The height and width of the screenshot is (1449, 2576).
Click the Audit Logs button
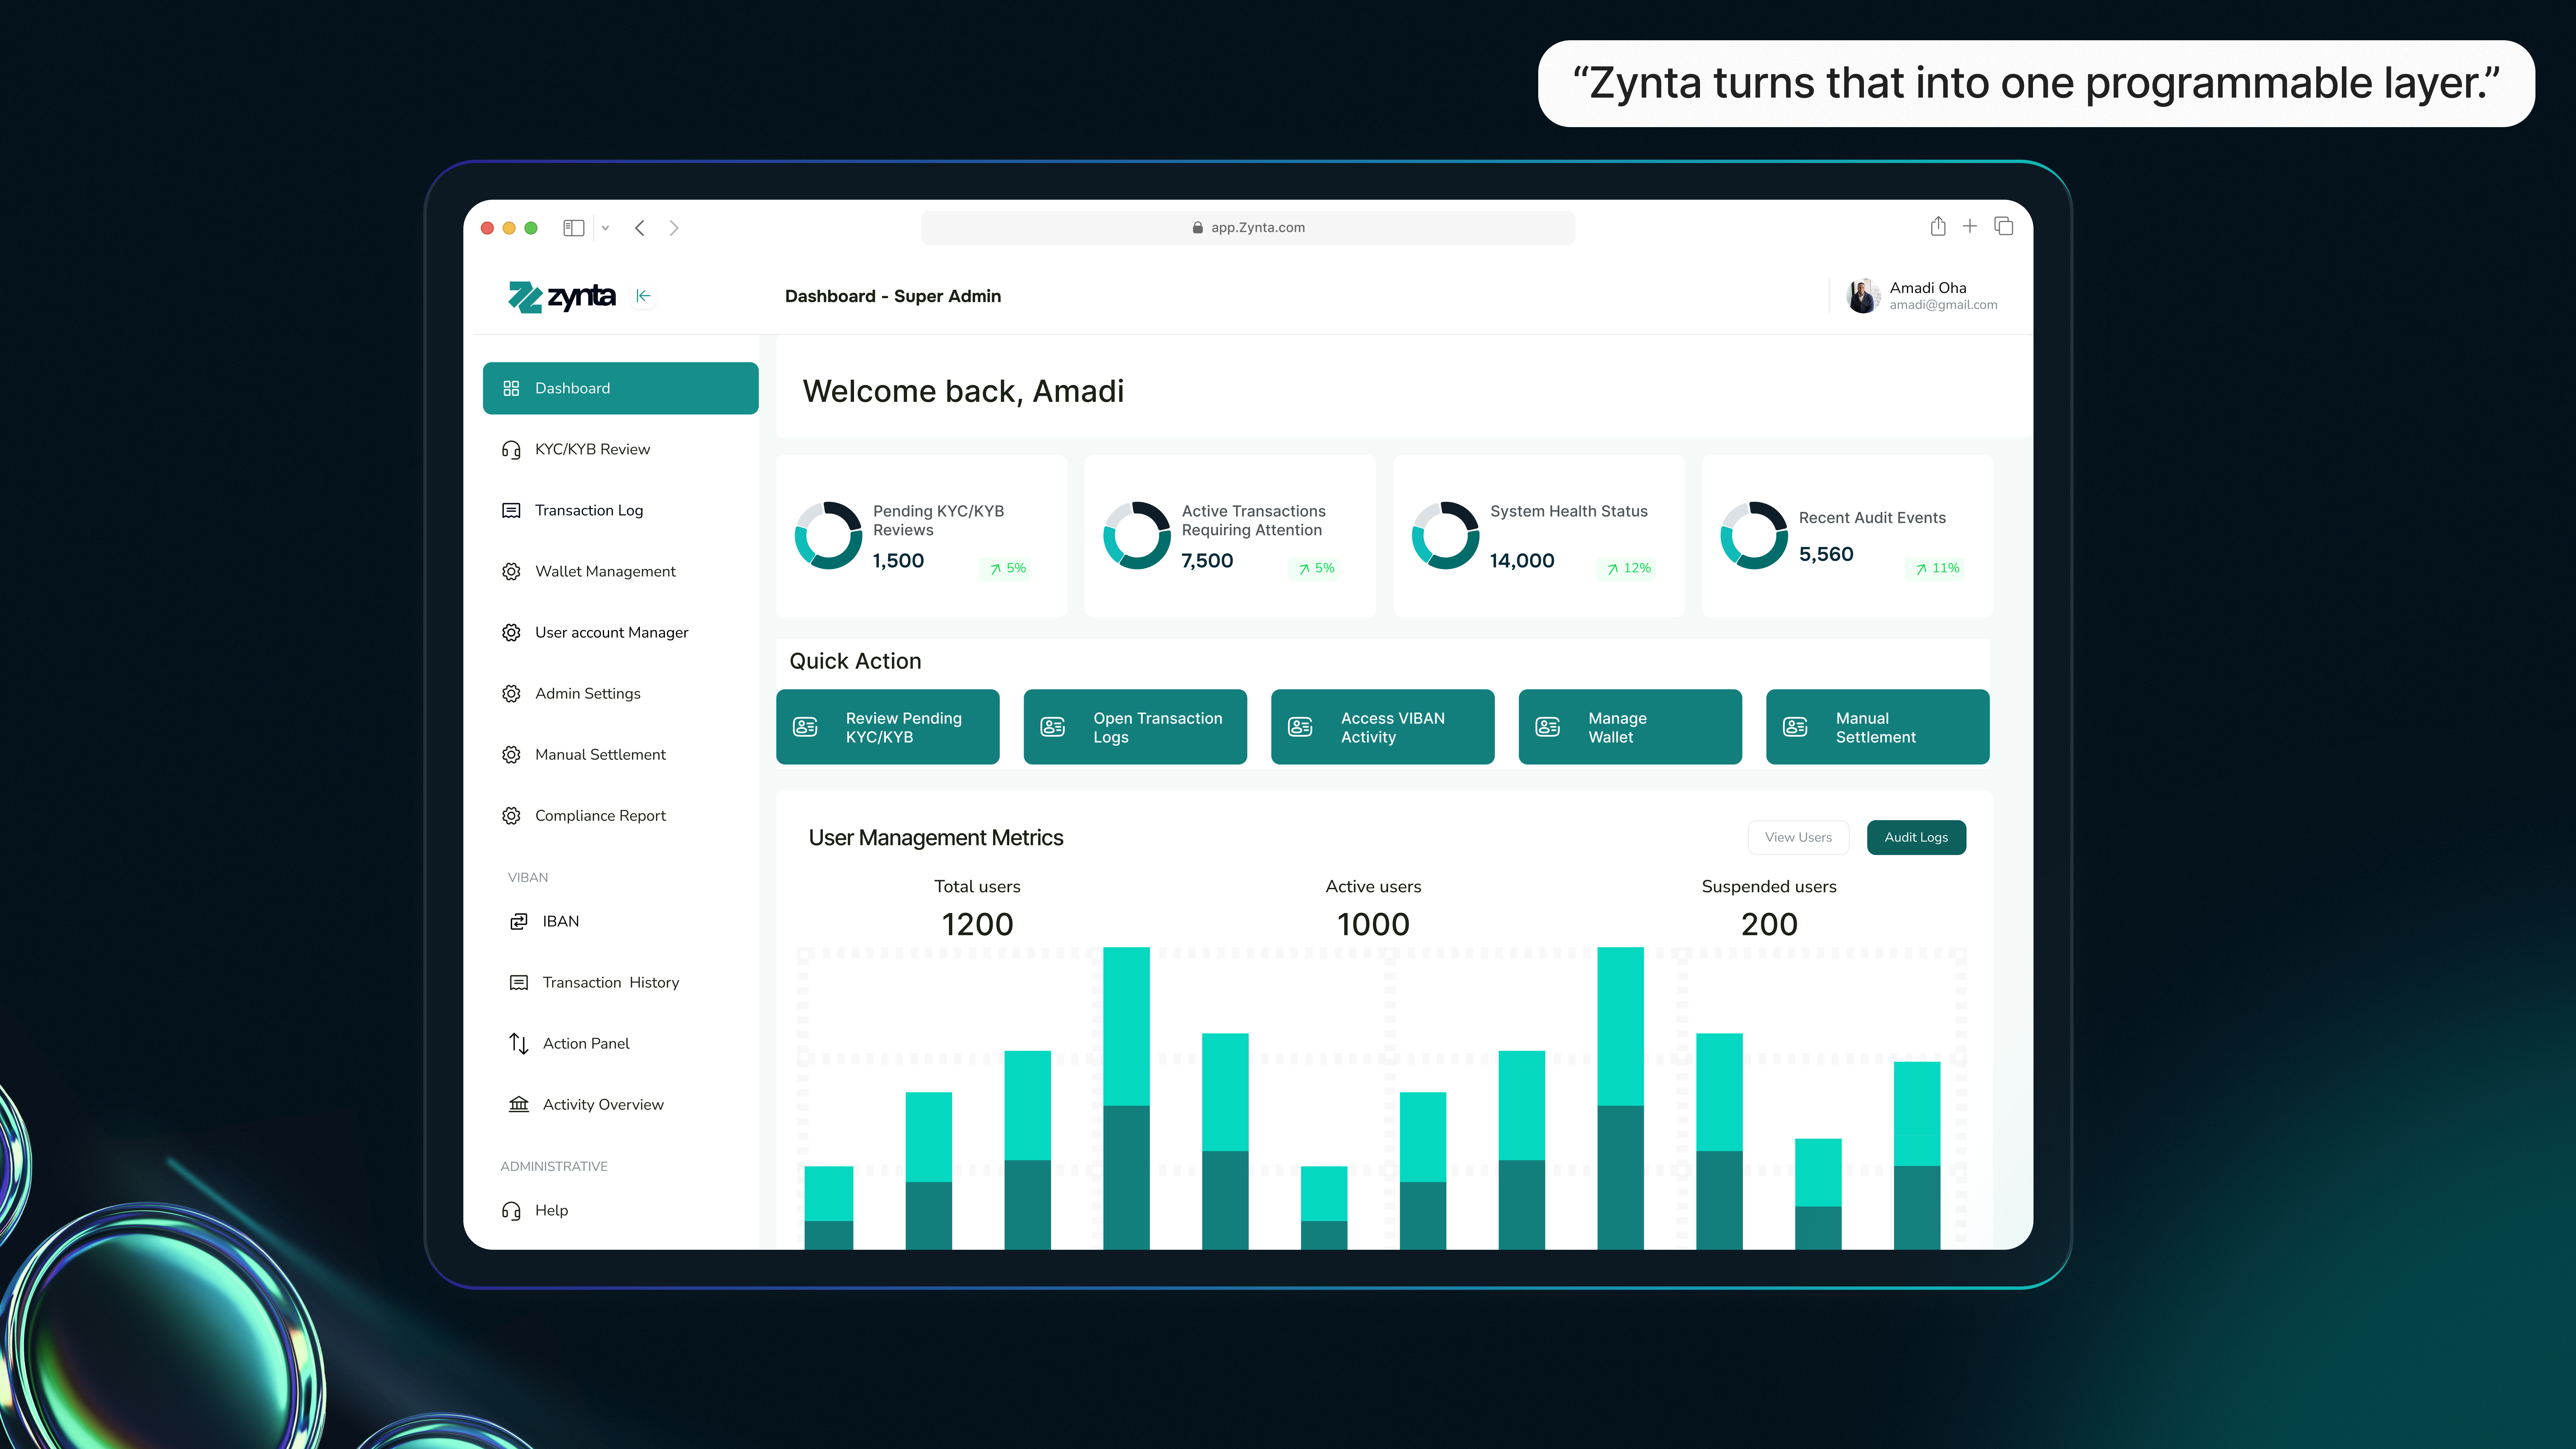click(1916, 837)
